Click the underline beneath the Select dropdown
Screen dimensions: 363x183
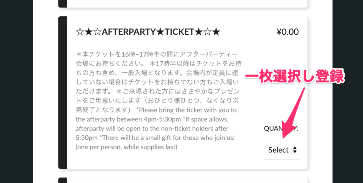point(281,160)
